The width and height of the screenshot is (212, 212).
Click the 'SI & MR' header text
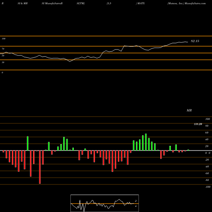coord(22,3)
